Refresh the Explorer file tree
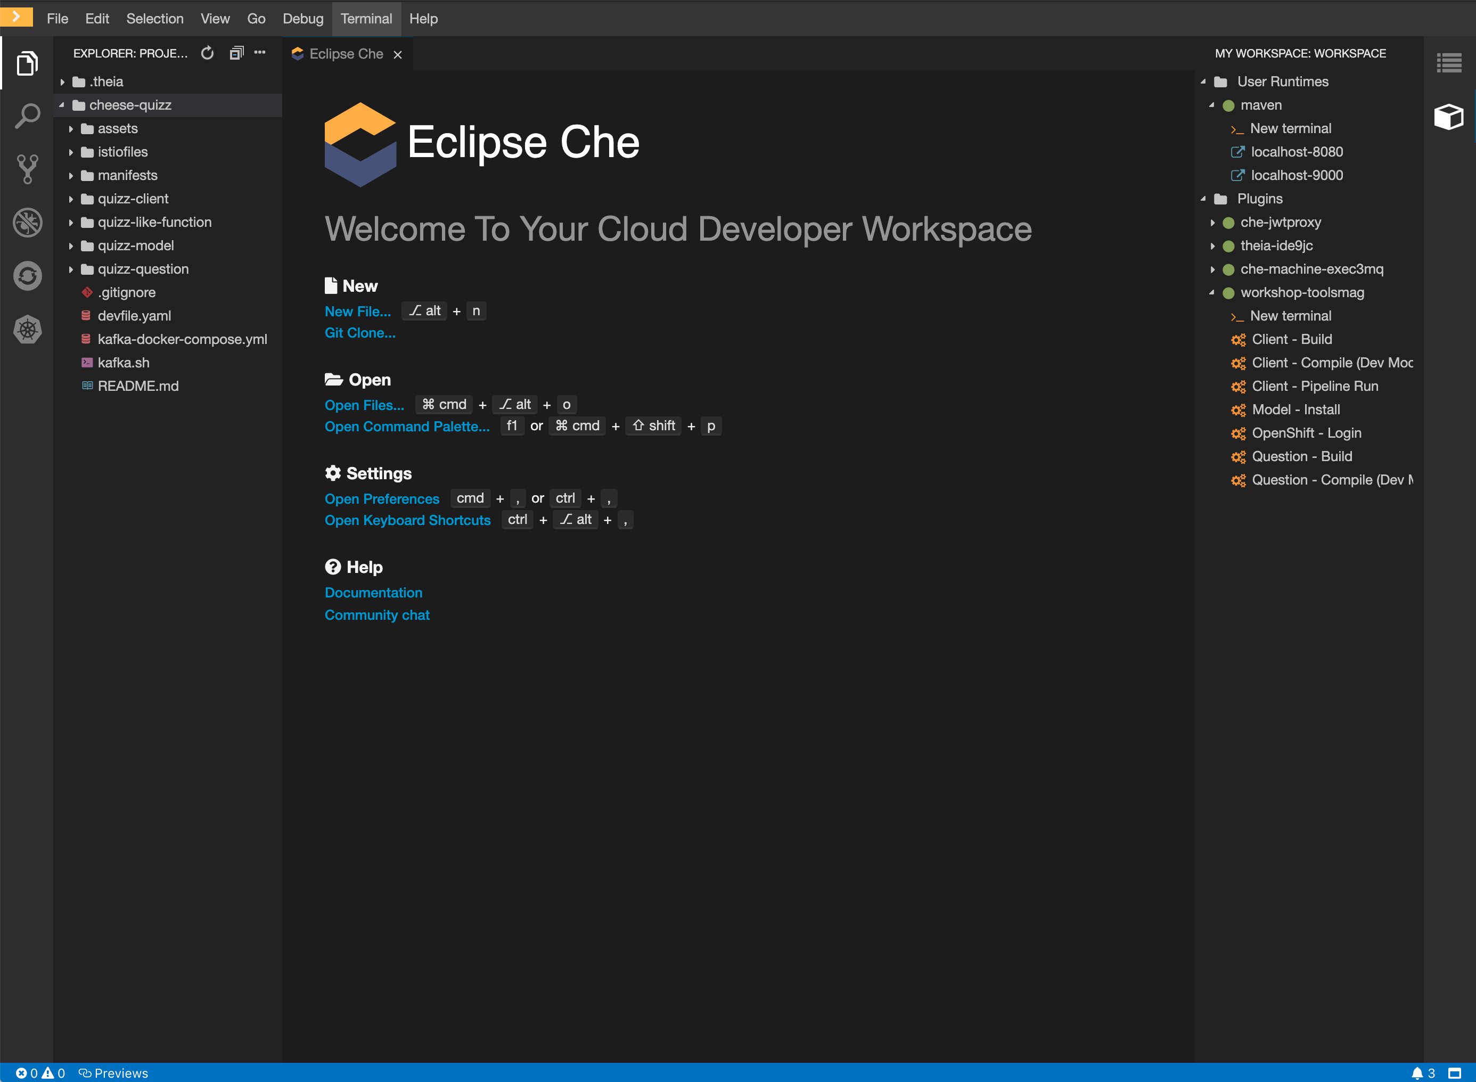This screenshot has width=1476, height=1082. point(207,53)
